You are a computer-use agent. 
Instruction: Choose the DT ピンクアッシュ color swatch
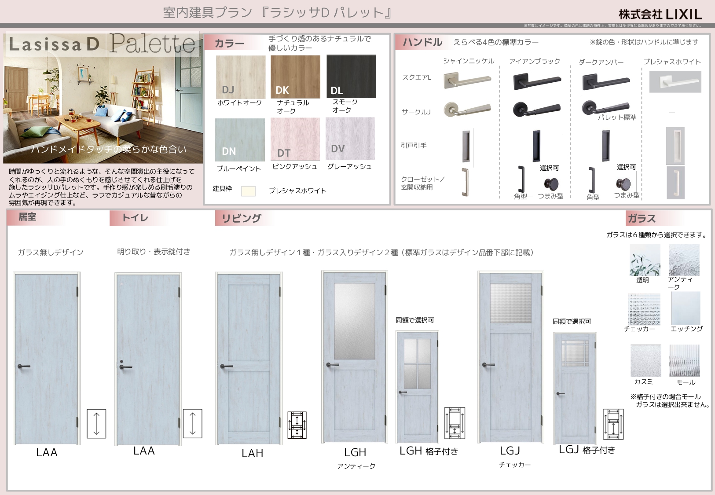coord(295,139)
